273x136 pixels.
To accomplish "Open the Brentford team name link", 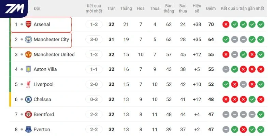I will 44,115.
